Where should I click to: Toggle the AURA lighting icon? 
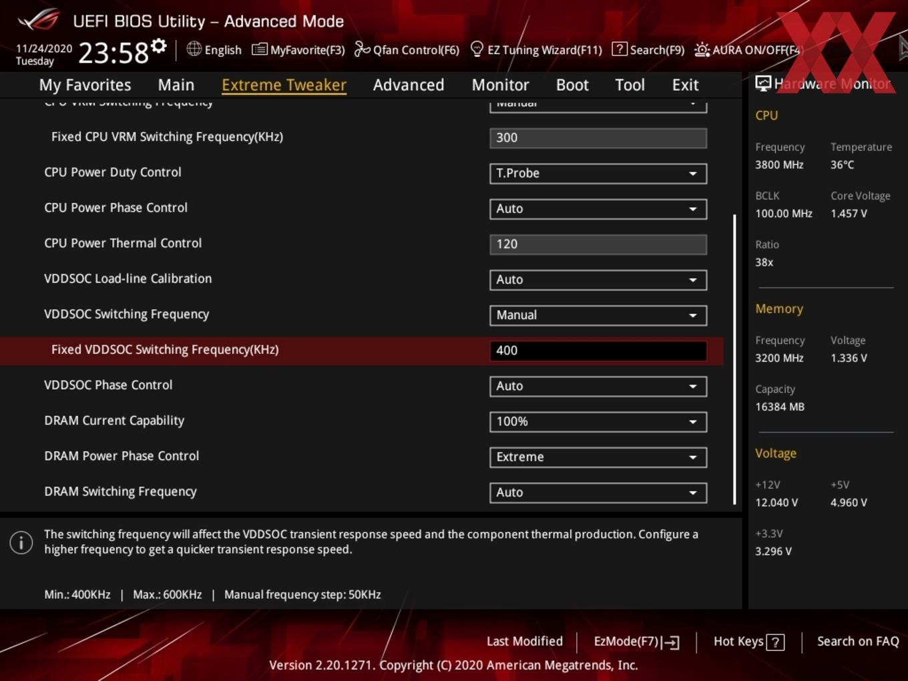tap(702, 49)
